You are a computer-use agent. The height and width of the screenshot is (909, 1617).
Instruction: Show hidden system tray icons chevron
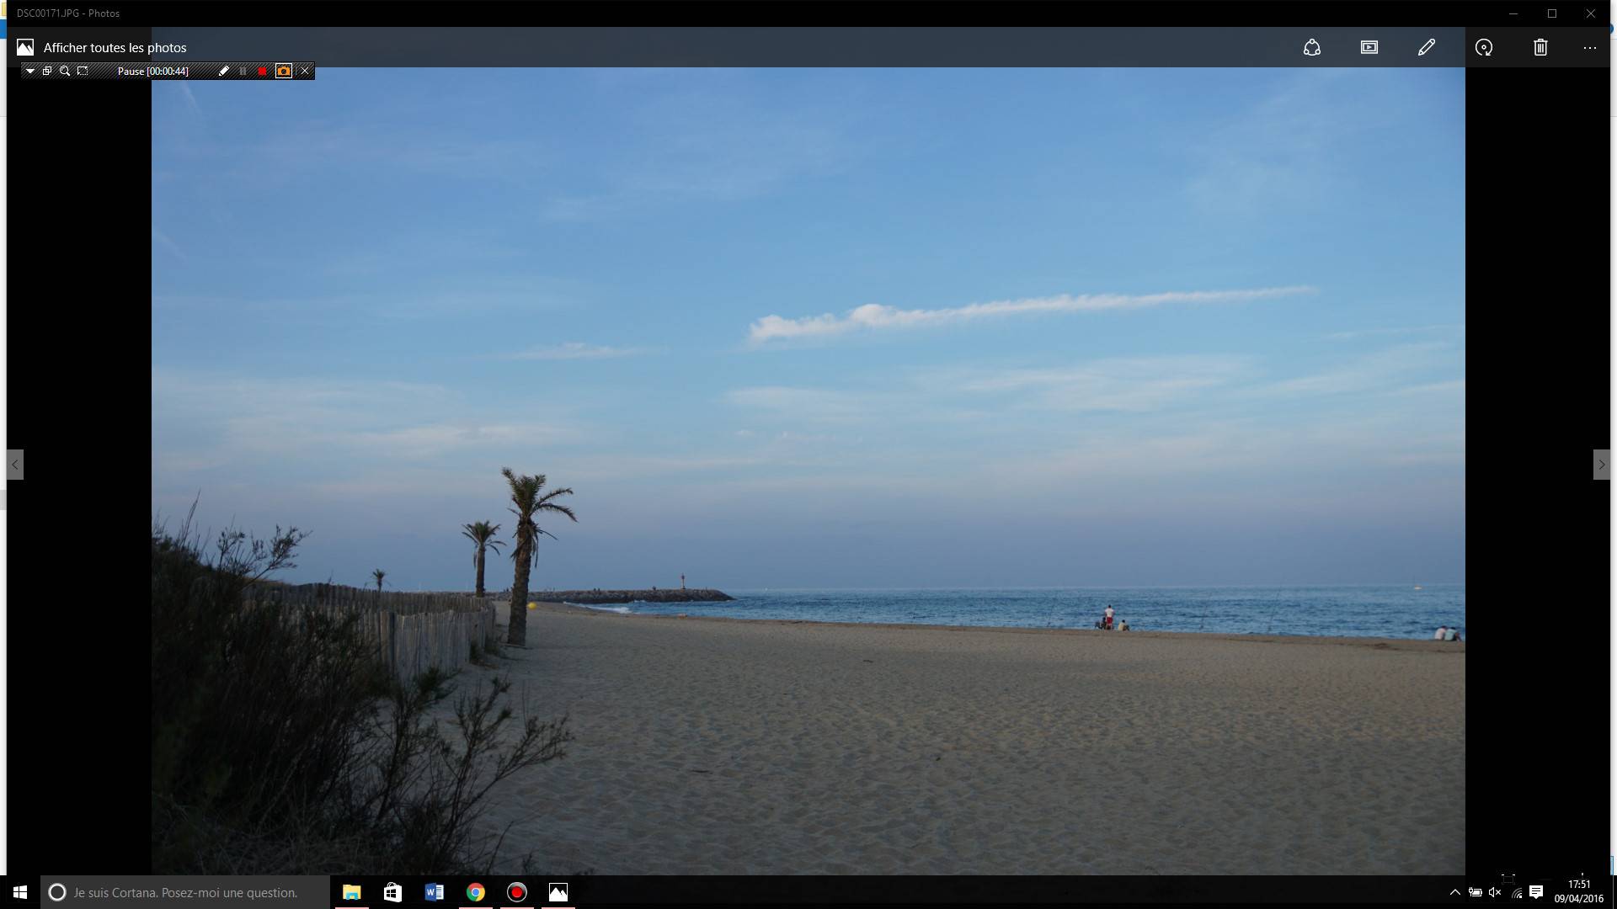coord(1454,892)
